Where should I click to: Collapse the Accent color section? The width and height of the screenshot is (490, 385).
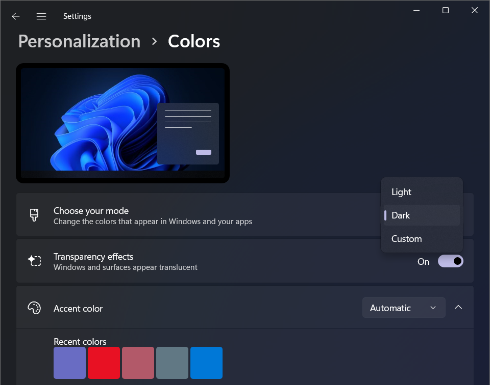[458, 307]
